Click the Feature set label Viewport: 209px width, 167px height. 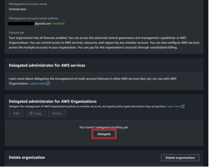click(x=17, y=33)
